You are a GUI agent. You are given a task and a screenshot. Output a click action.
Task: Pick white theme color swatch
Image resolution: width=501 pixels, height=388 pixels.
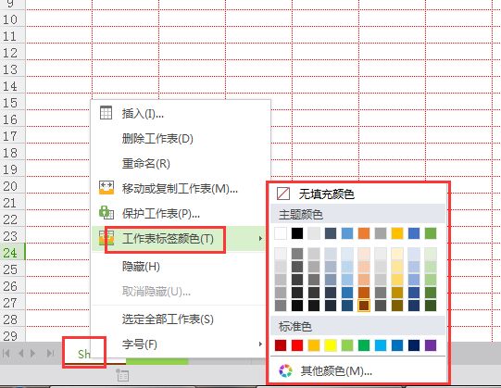point(281,233)
